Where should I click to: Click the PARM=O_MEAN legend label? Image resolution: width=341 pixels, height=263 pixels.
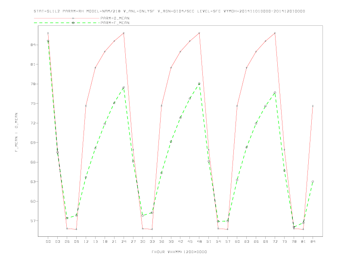coord(115,18)
